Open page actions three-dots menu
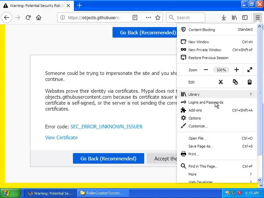The height and width of the screenshot is (198, 264). (148, 17)
